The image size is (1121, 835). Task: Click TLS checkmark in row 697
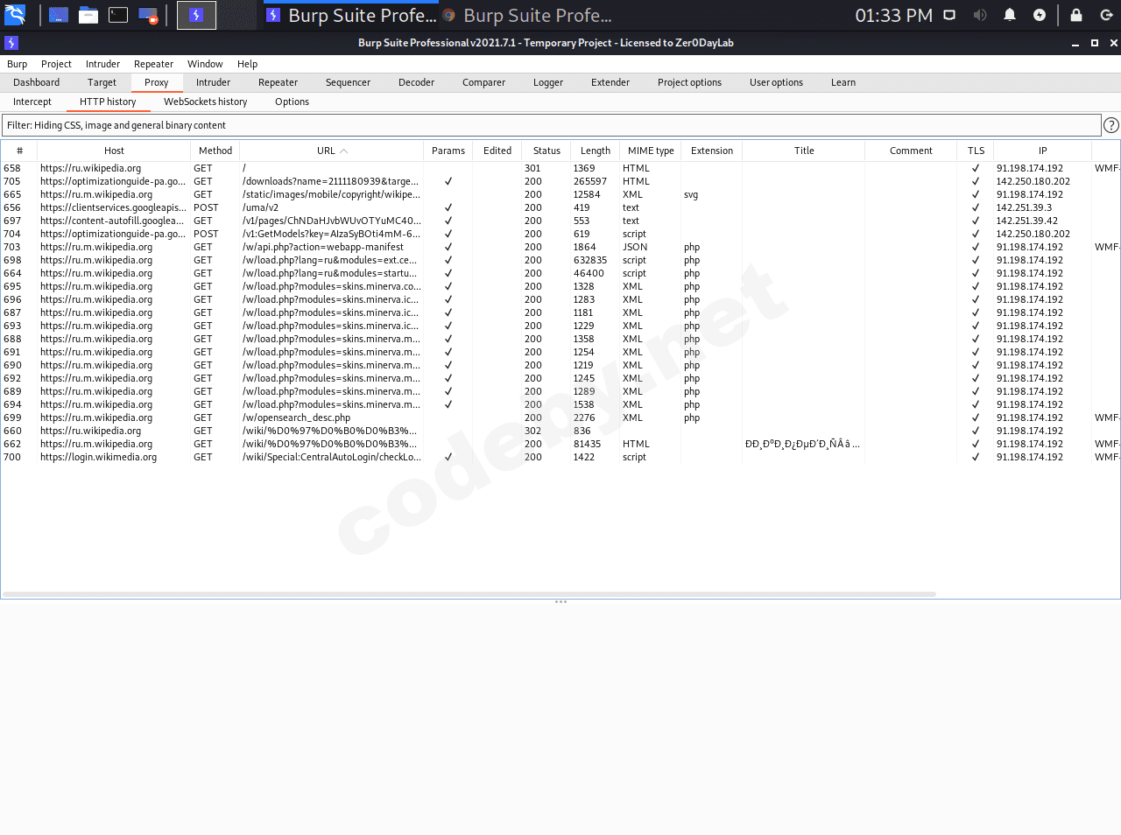click(x=976, y=221)
